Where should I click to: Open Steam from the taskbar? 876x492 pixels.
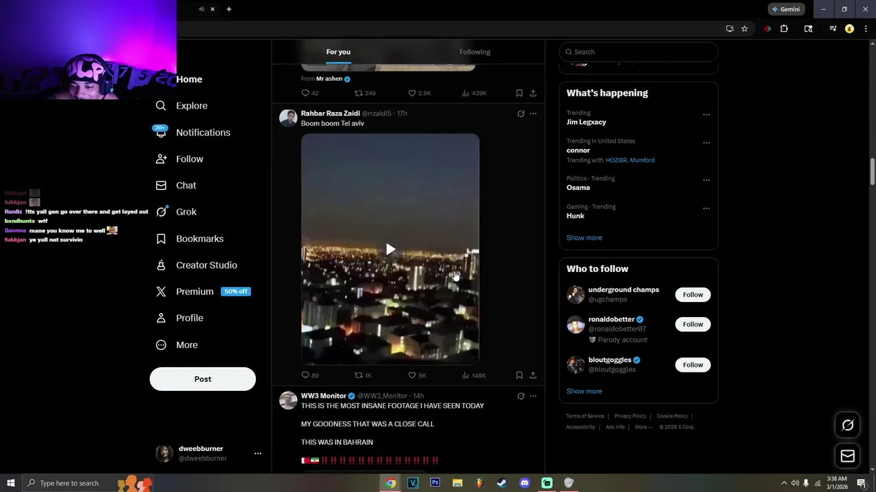tap(502, 483)
